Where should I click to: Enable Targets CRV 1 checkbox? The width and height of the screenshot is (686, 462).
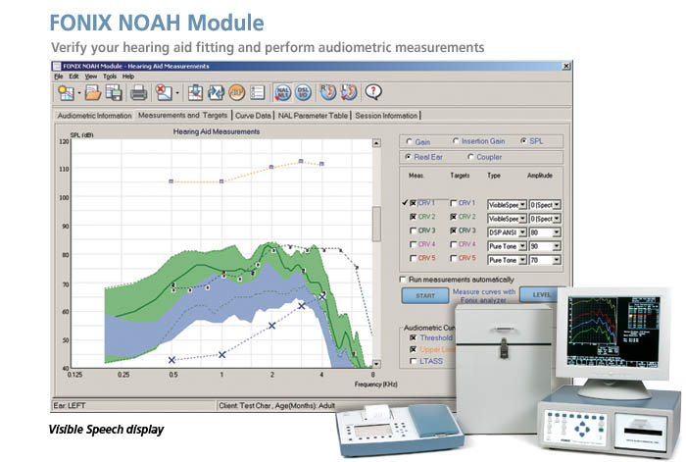pyautogui.click(x=454, y=203)
